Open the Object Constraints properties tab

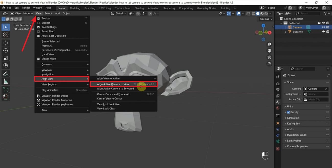[x=278, y=135]
